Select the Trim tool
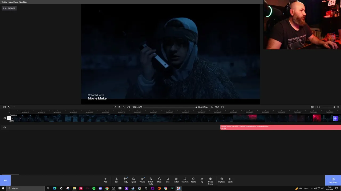This screenshot has height=191, width=341. coord(125,180)
